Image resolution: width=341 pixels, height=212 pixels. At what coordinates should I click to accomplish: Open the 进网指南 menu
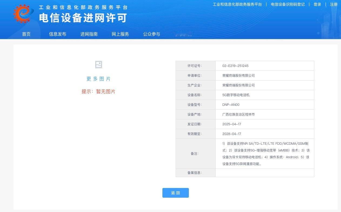coord(89,34)
